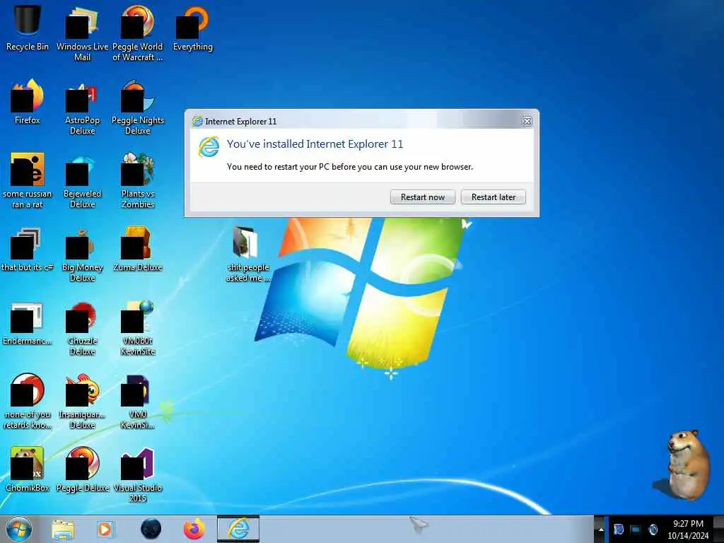Select the Windows Live Mail shortcut
This screenshot has height=543, width=724.
click(x=82, y=33)
